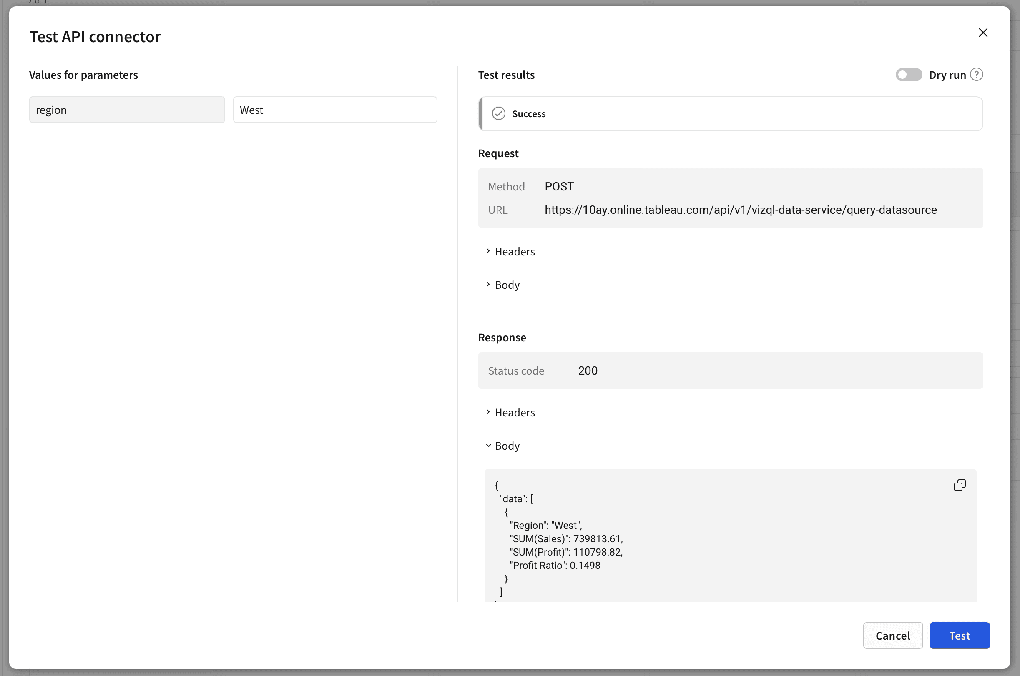The image size is (1020, 676).
Task: Expand the Response Headers section
Action: (514, 412)
